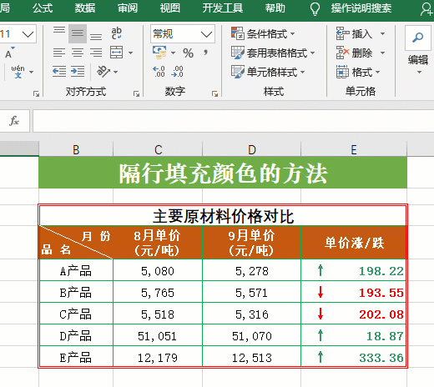Viewport: 434px width, 387px height.
Task: Open the font size dropdown
Action: click(28, 34)
